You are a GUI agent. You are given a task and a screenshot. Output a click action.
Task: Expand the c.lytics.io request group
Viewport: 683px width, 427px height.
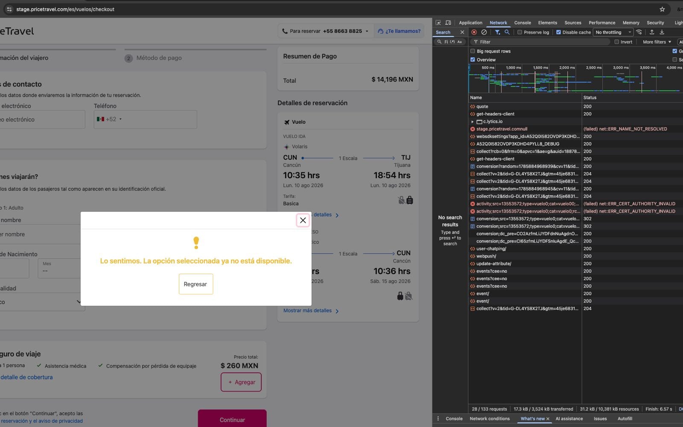tap(472, 122)
